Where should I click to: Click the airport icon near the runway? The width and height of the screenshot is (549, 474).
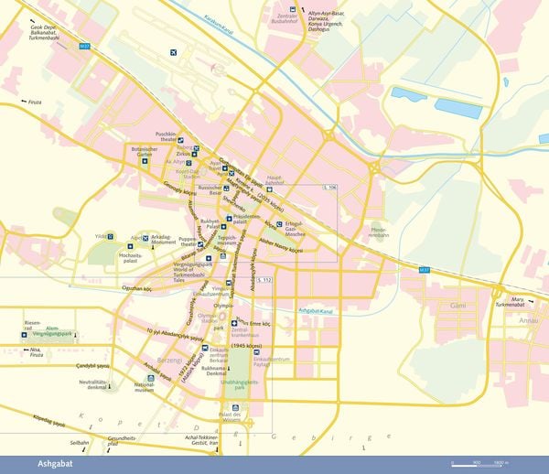(173, 52)
